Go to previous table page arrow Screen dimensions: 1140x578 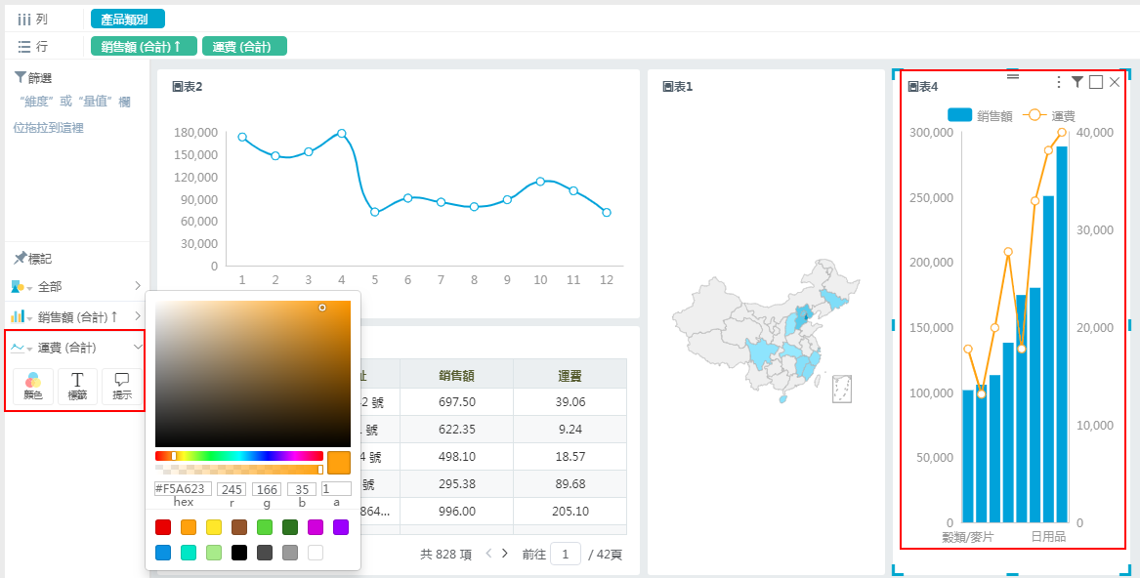488,554
